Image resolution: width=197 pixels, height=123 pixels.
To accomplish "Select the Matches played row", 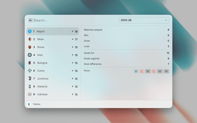I will [x=126, y=30].
